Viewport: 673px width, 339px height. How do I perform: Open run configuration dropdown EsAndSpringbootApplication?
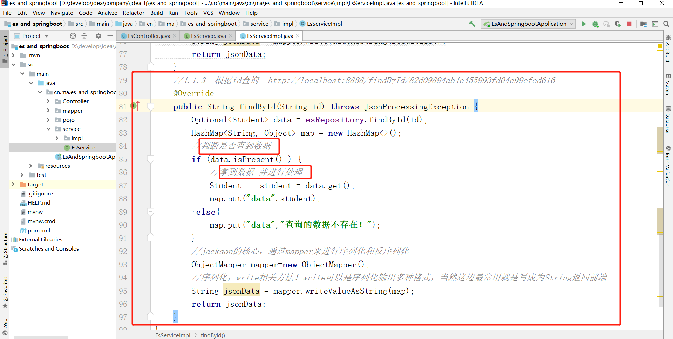pyautogui.click(x=529, y=24)
